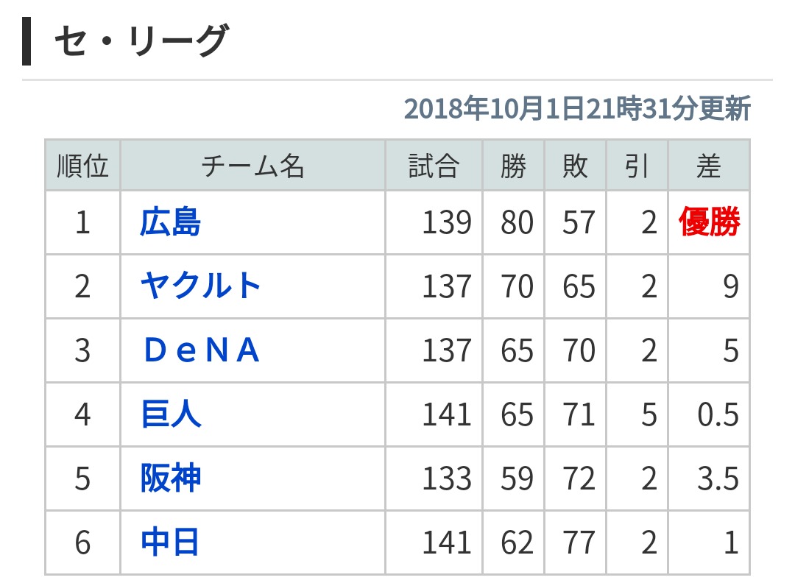Screen dimensions: 795x583
Task: Open the 中日 team link
Action: (x=170, y=543)
